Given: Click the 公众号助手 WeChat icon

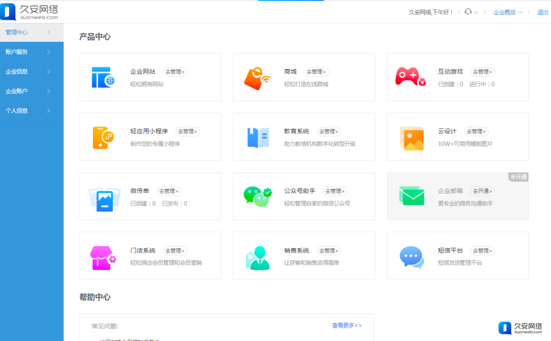Looking at the screenshot, I should click(x=258, y=197).
